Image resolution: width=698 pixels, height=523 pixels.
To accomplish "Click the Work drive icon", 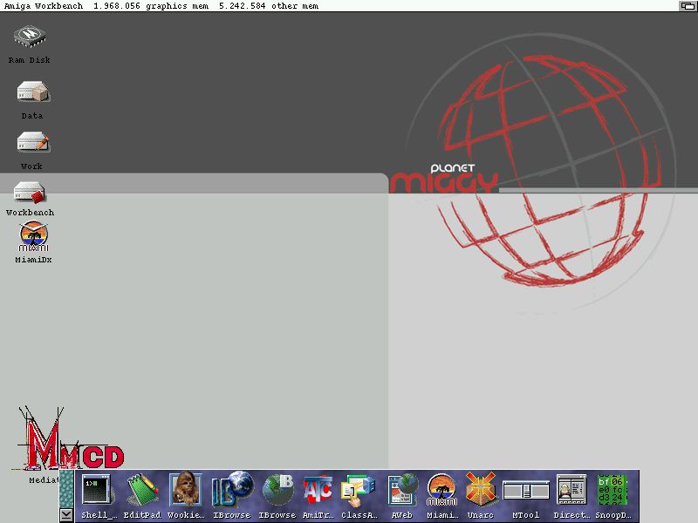I will click(x=33, y=142).
